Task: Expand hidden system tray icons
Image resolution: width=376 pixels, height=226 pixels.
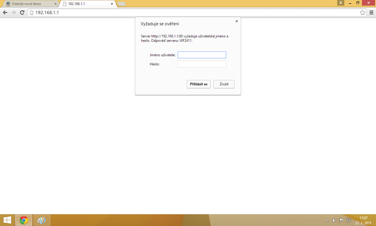Action: click(328, 220)
